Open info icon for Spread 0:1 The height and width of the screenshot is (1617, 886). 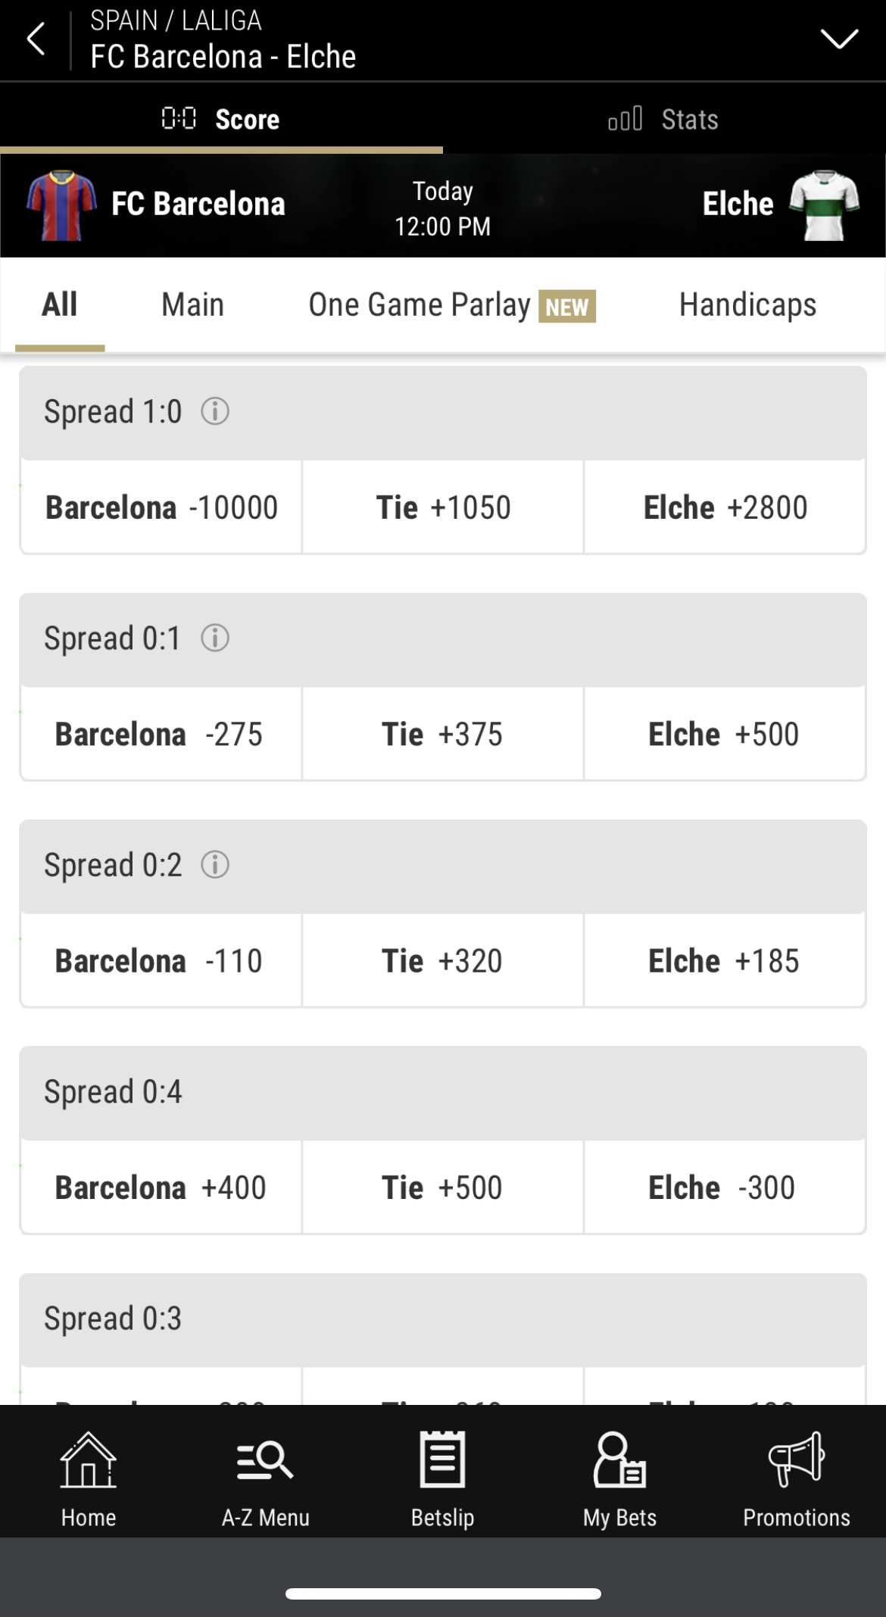pos(215,638)
